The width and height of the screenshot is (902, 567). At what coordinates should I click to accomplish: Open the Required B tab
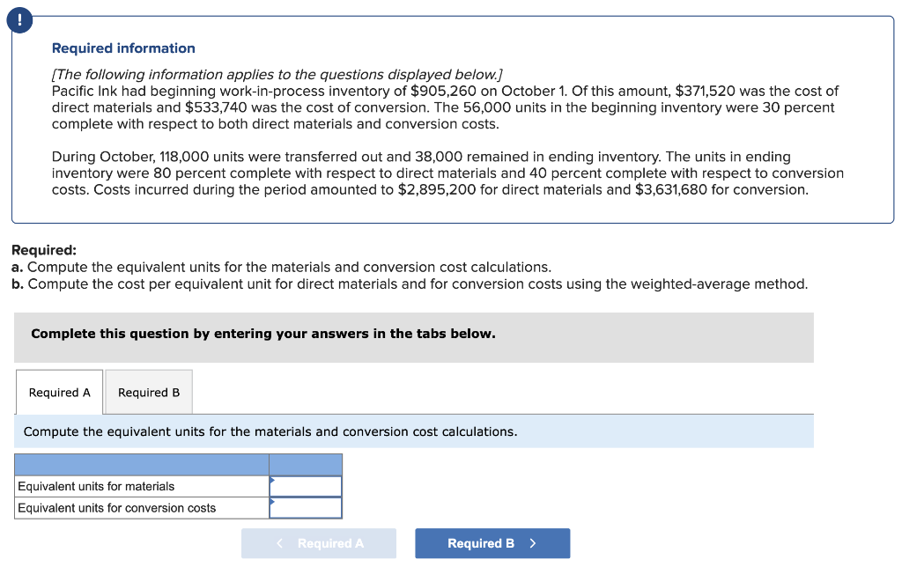[x=149, y=393]
